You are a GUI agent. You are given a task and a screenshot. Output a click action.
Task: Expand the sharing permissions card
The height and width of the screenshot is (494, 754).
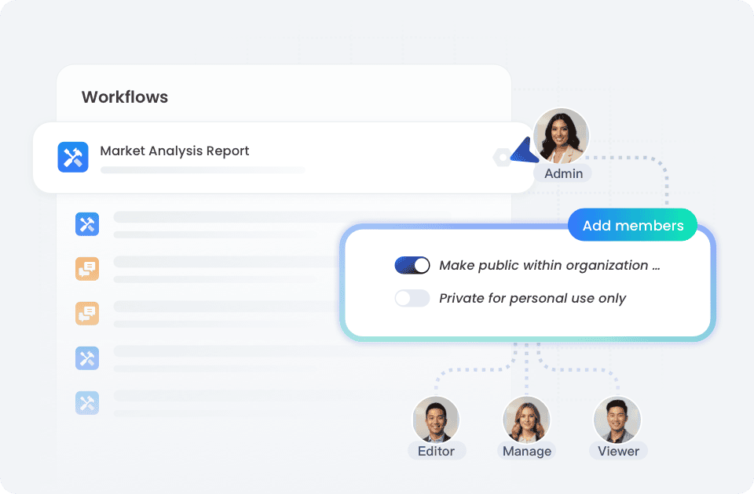pos(529,282)
